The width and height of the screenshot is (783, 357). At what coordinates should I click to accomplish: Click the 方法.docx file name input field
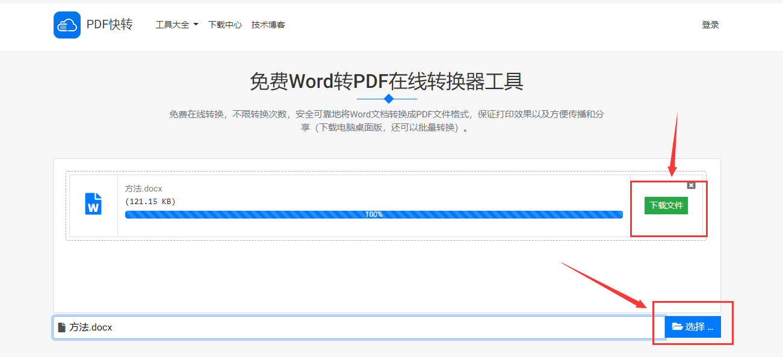coord(359,327)
